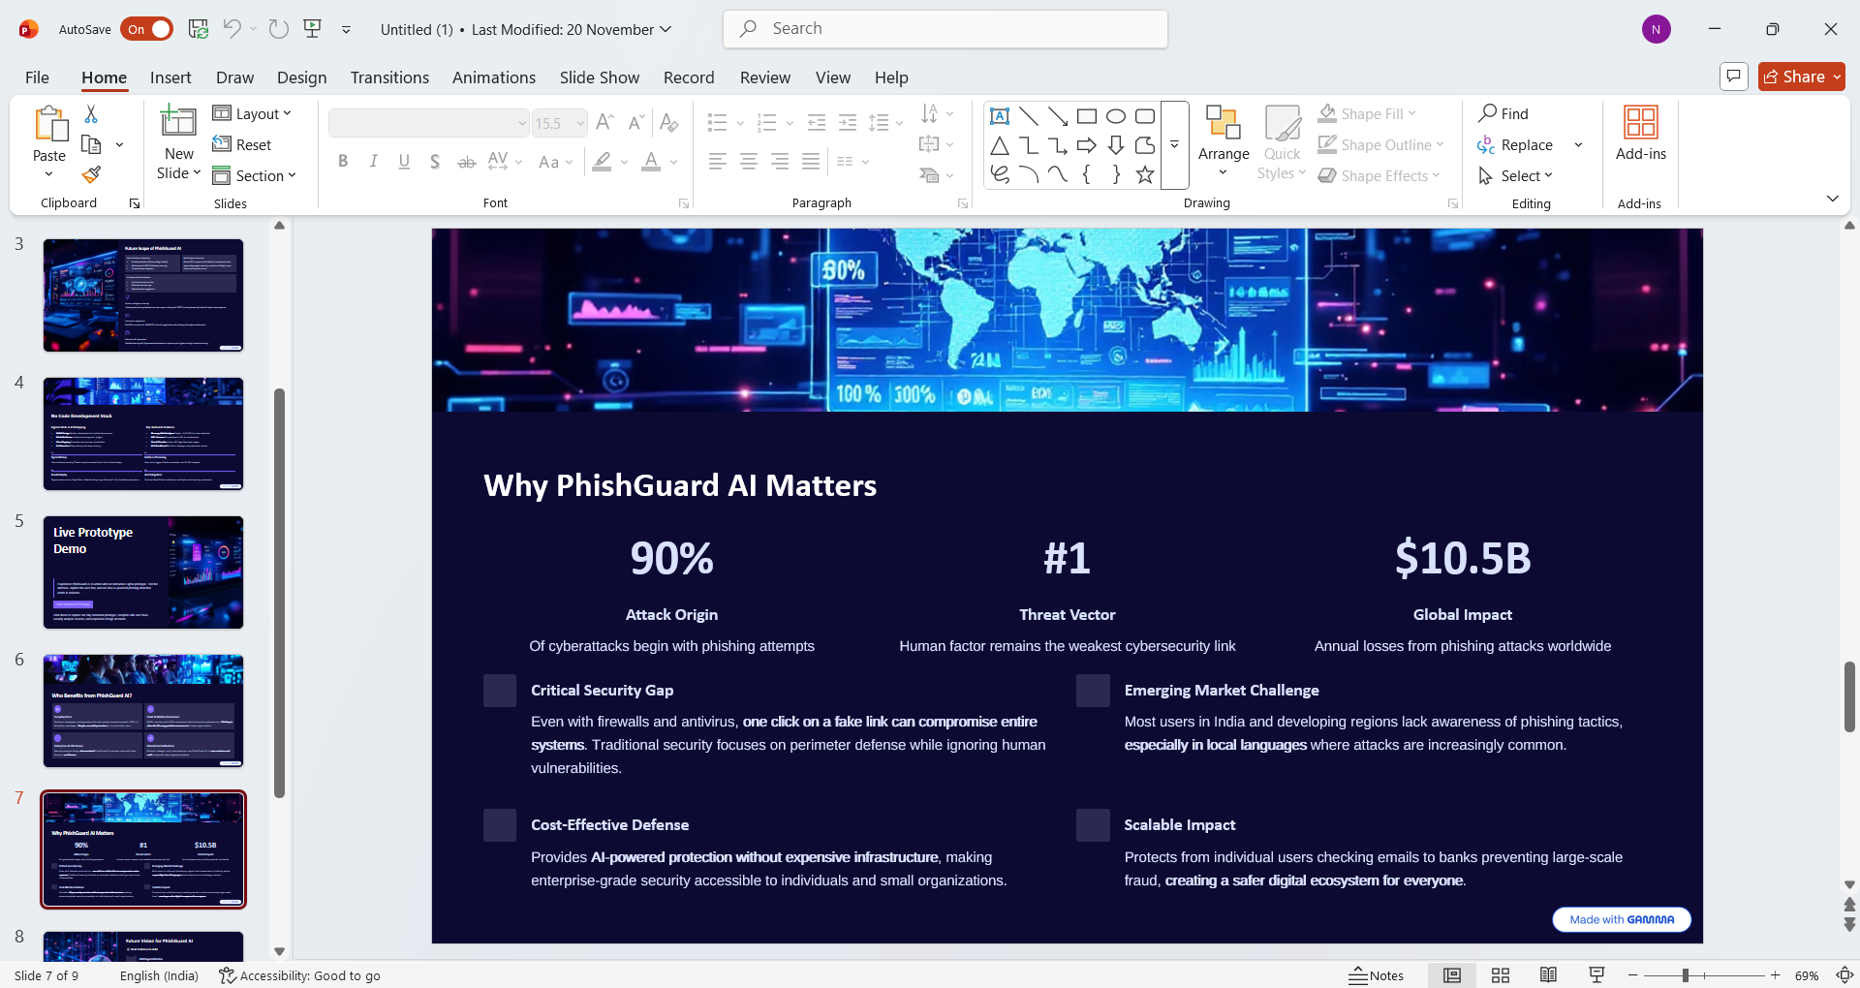Collapse the ribbon chevron
This screenshot has width=1860, height=988.
point(1832,199)
